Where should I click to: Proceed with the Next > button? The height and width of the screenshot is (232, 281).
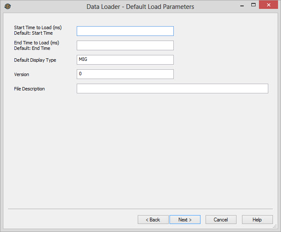pos(185,220)
